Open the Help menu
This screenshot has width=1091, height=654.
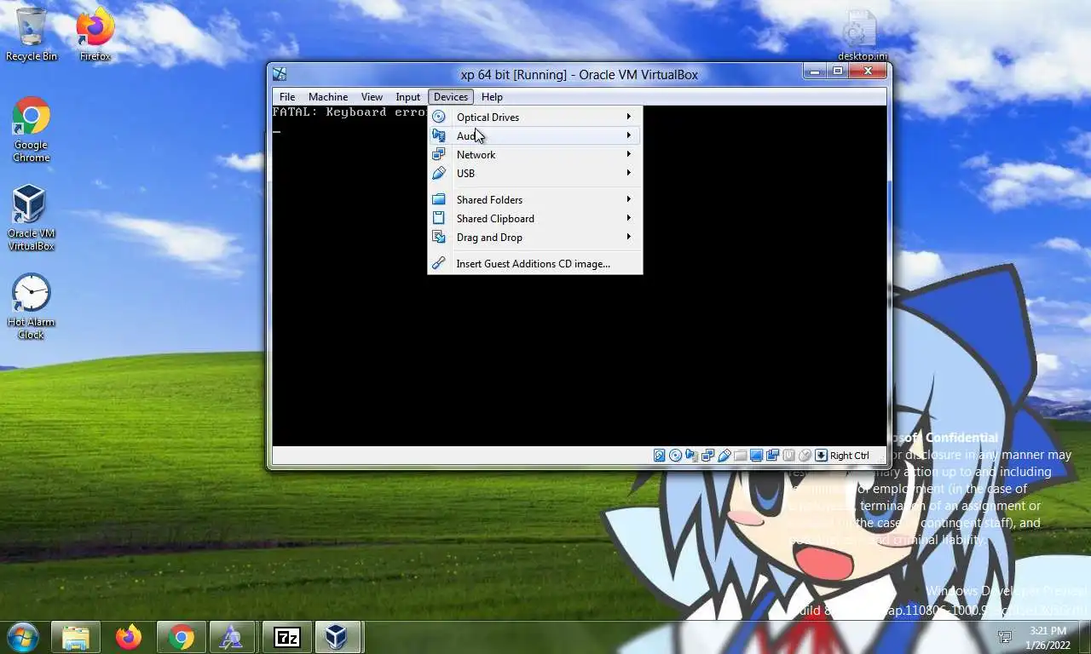point(492,97)
